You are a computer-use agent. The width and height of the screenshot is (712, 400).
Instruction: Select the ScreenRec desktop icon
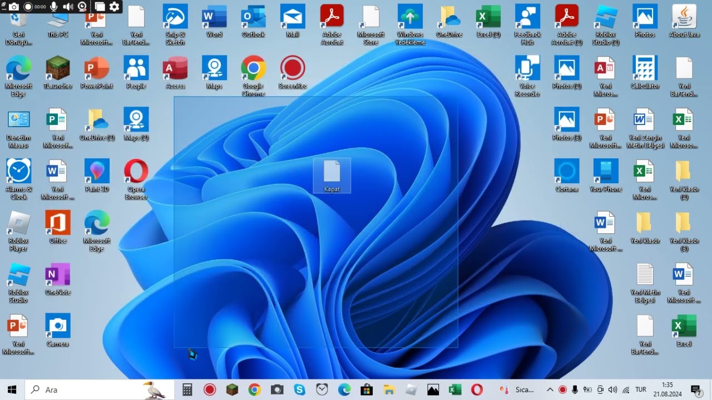pos(293,73)
